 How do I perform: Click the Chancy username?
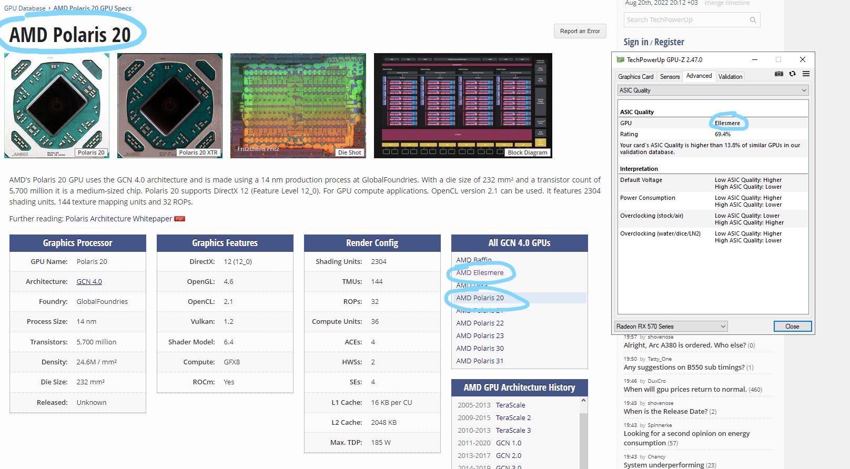point(656,457)
